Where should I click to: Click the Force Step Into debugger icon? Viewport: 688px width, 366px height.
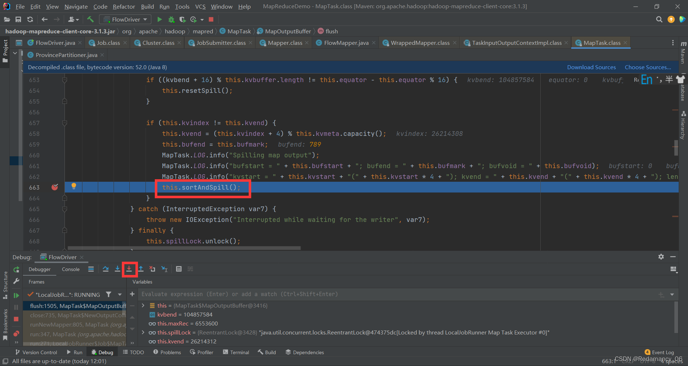click(129, 269)
